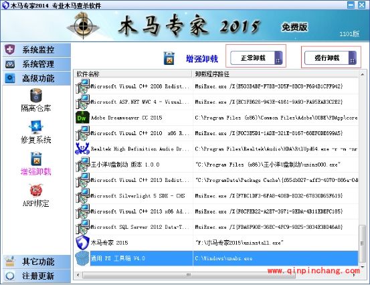Select Microsoft Visual C++ 2013 Redist... entry
This screenshot has height=285, width=370.
coord(140,180)
